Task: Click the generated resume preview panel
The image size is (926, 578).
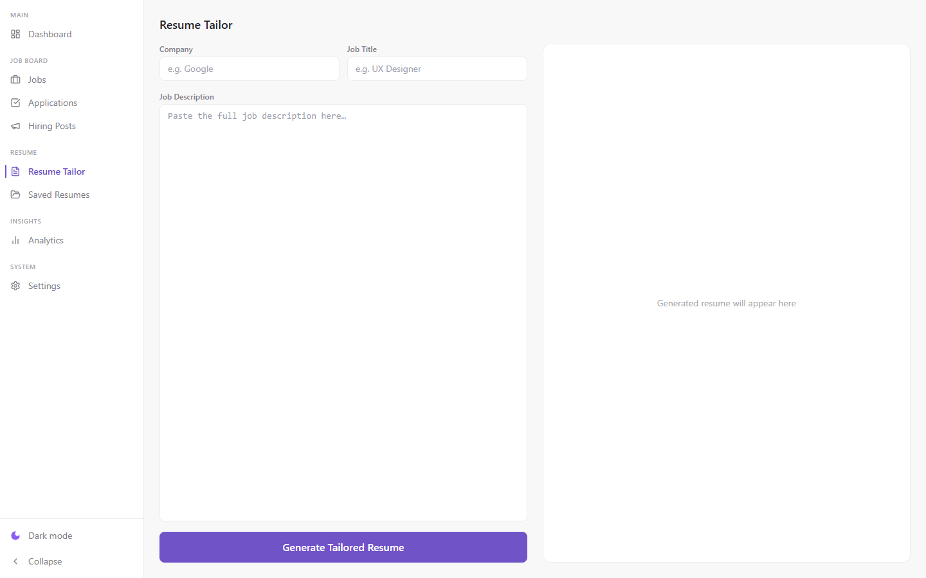Action: click(727, 303)
